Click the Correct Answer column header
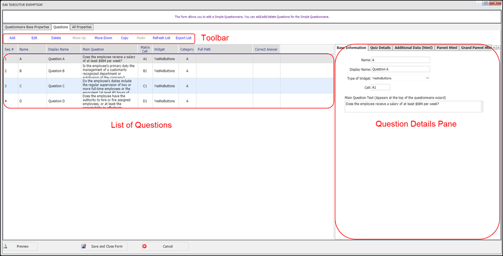503x256 pixels. 266,49
